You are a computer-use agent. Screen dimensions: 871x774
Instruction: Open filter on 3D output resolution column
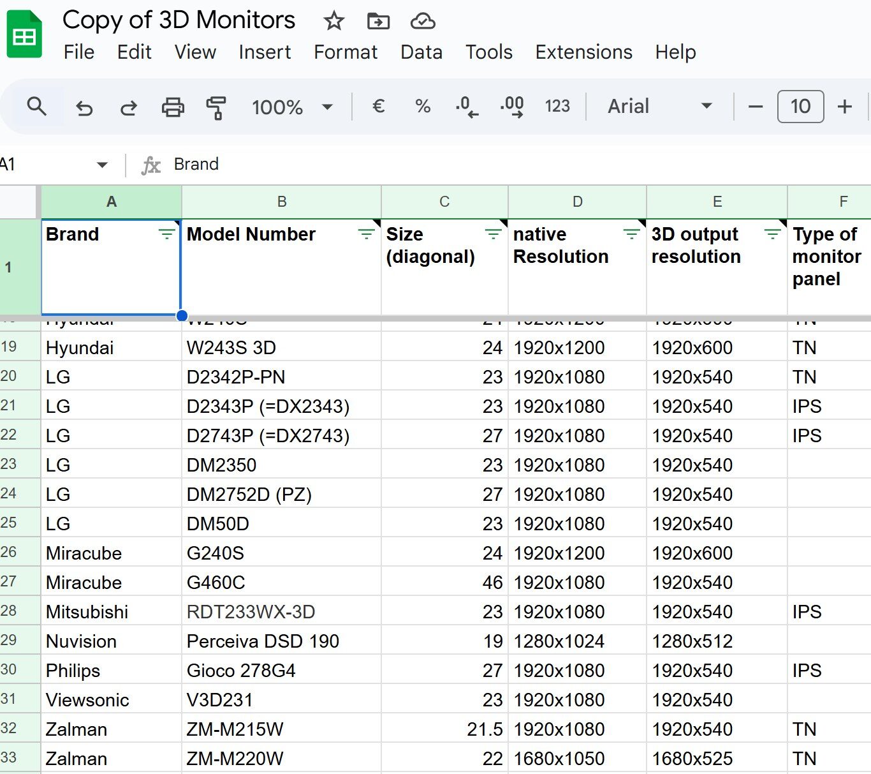(773, 234)
